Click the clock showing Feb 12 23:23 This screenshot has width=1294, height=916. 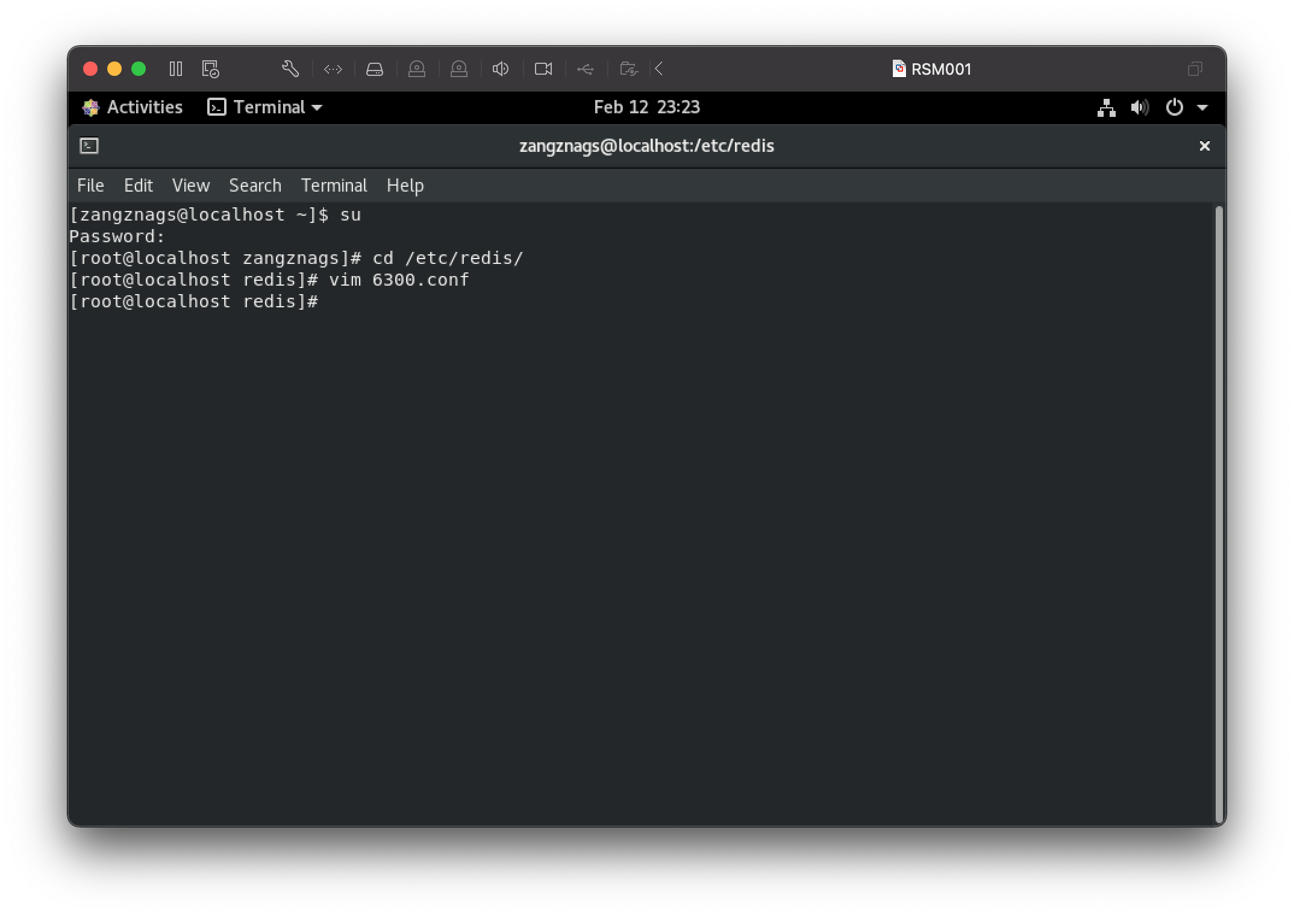tap(646, 107)
